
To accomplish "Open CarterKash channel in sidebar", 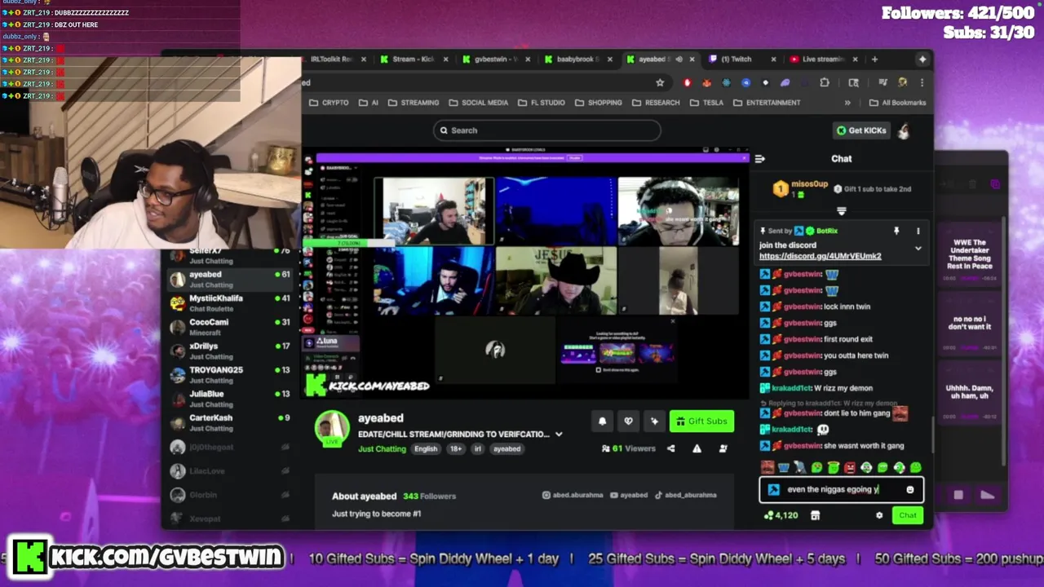I will pyautogui.click(x=228, y=422).
